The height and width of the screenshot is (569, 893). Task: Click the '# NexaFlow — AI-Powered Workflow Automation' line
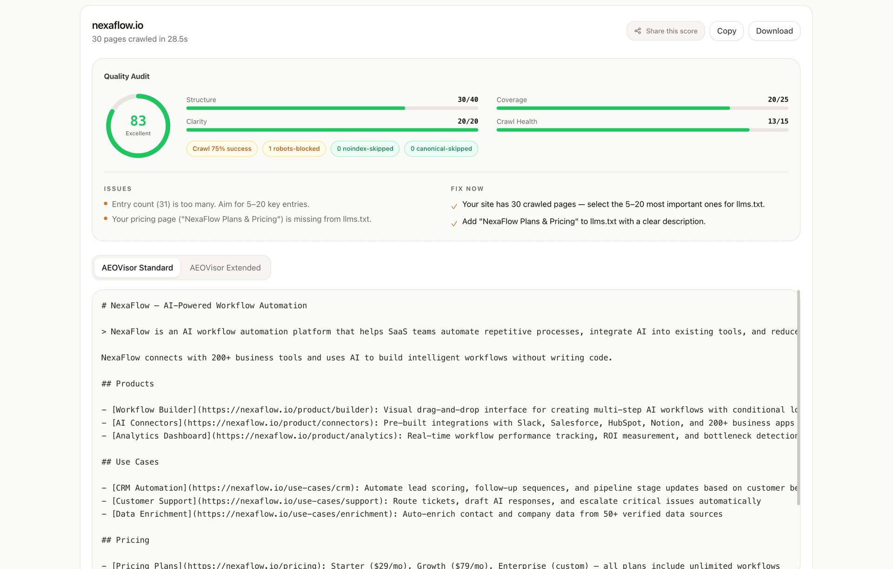click(204, 306)
